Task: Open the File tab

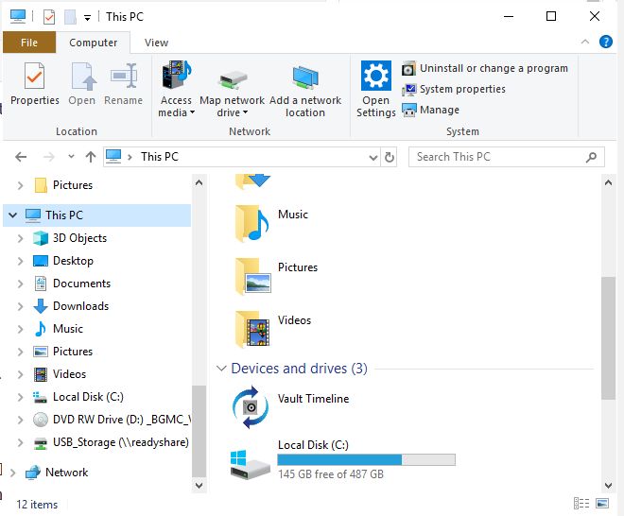Action: [29, 43]
